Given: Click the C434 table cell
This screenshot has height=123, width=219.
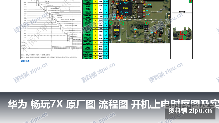Looking at the screenshot, I should pos(101,35).
